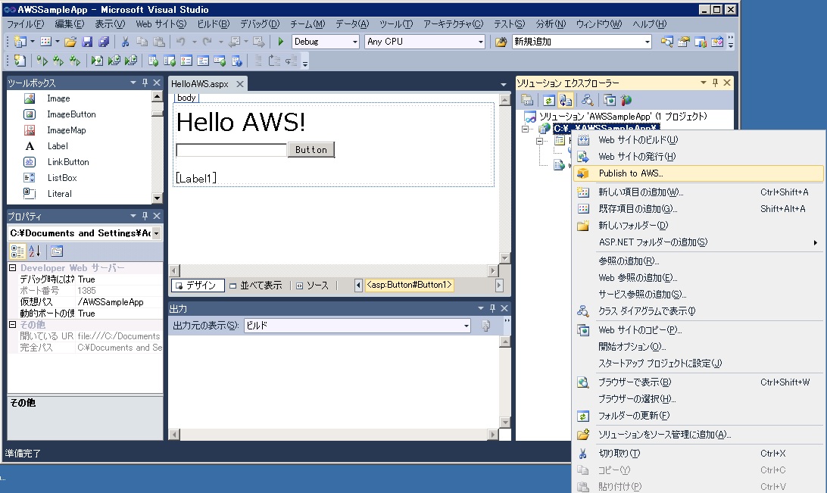Collapse the Developer Web サーバー property group
The height and width of the screenshot is (493, 827).
[x=13, y=268]
